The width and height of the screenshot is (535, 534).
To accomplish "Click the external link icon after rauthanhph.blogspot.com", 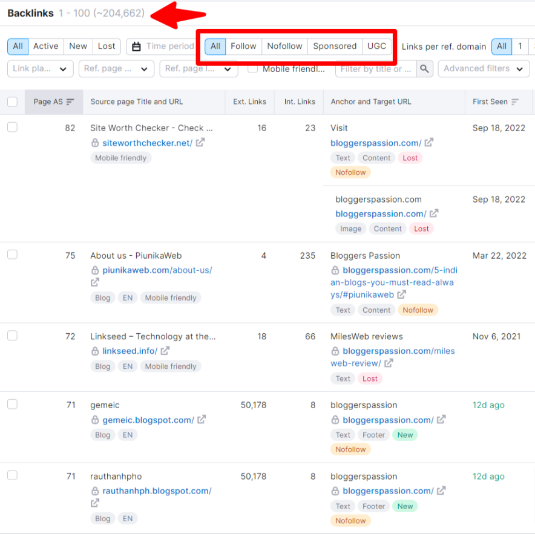I will pos(95,503).
